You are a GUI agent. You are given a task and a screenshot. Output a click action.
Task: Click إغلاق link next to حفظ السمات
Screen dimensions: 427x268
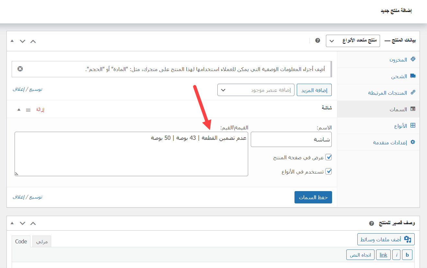pos(18,197)
